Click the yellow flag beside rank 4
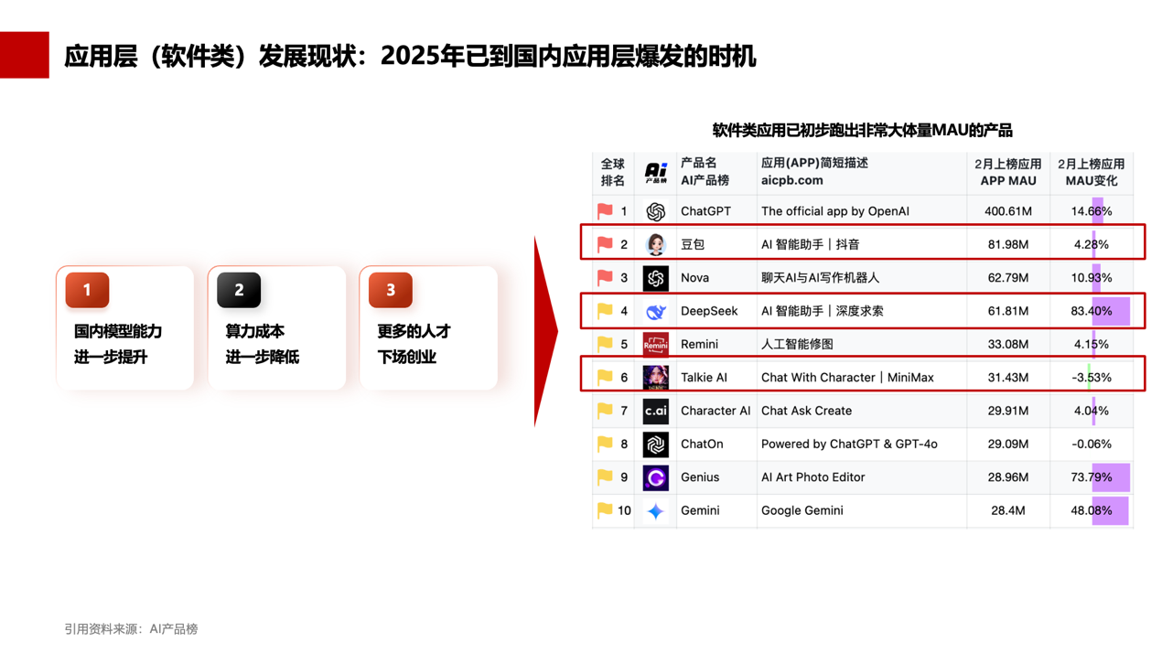The image size is (1162, 653). [605, 311]
